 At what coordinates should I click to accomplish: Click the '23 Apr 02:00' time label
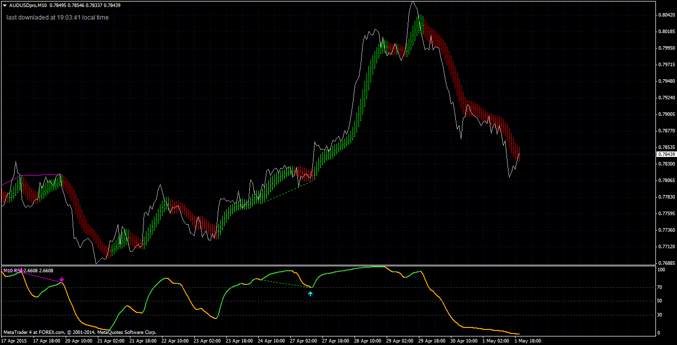[x=207, y=341]
